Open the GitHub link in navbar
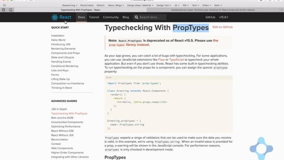Screen dimensions: 284x160 [x=210, y=17]
